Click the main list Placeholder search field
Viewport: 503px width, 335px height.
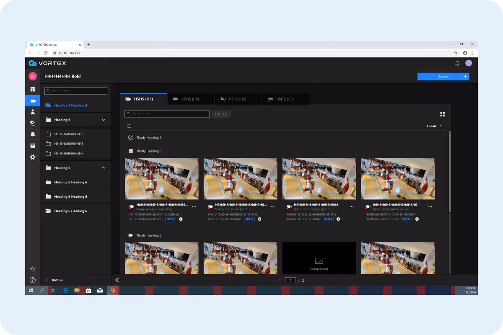click(167, 114)
